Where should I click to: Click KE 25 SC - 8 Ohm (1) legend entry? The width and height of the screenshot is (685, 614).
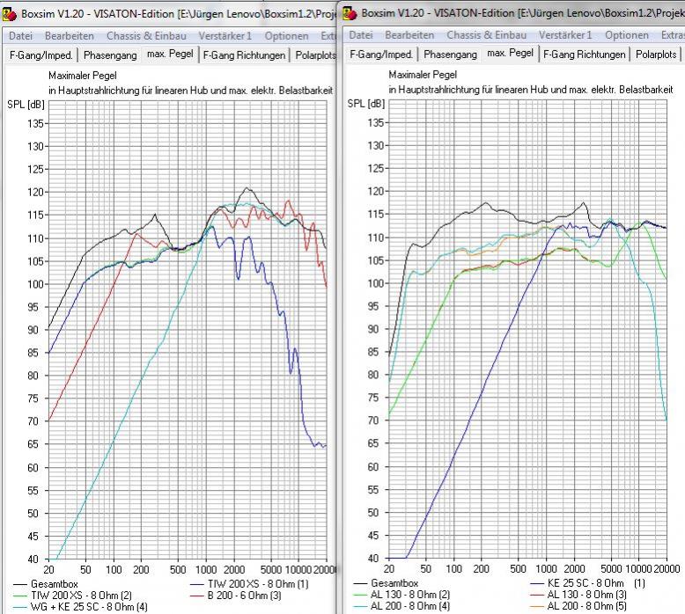[587, 583]
